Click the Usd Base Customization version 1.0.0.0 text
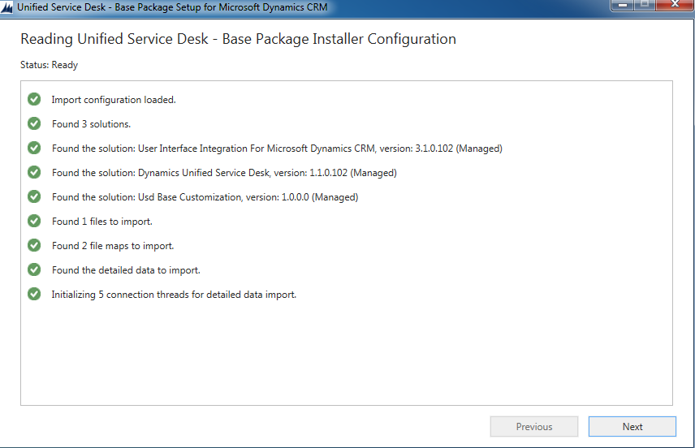695x448 pixels. coord(205,197)
